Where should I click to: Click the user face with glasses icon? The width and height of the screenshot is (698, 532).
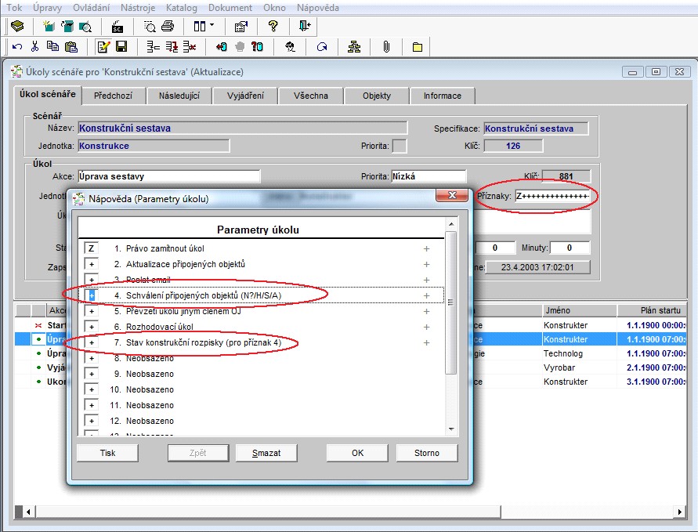coord(290,47)
